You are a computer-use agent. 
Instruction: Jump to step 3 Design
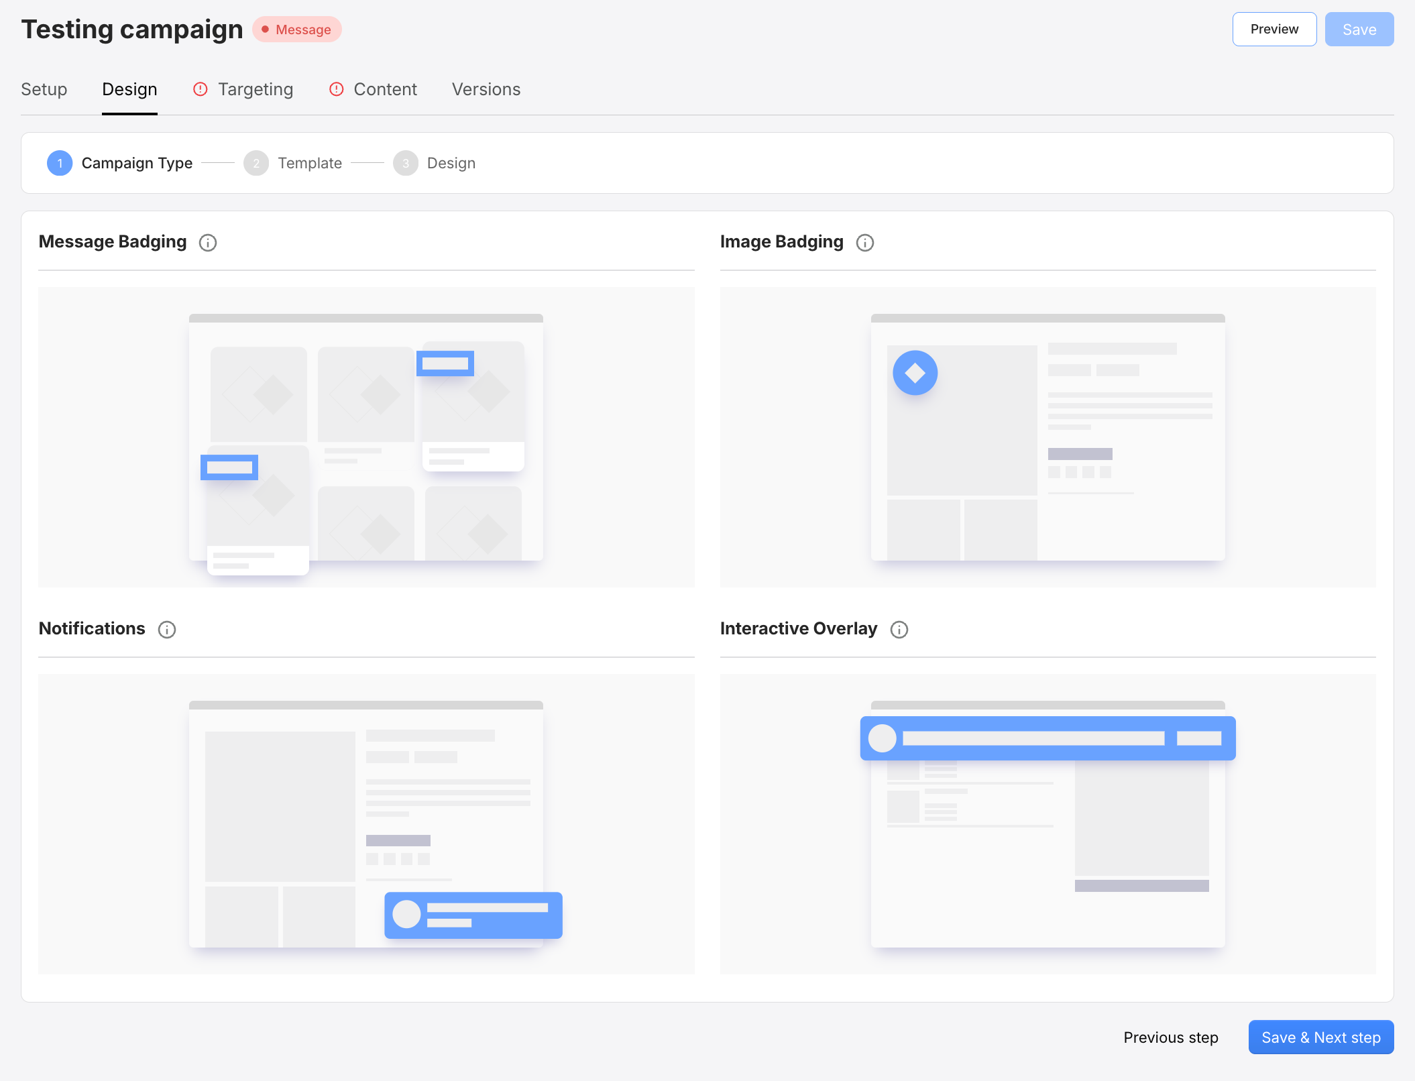pos(406,163)
